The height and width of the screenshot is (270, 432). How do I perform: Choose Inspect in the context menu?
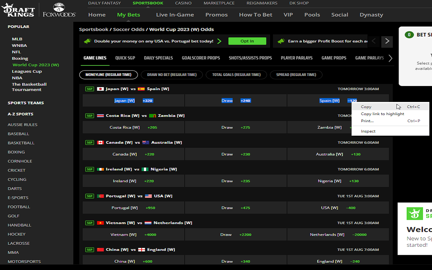[390, 131]
